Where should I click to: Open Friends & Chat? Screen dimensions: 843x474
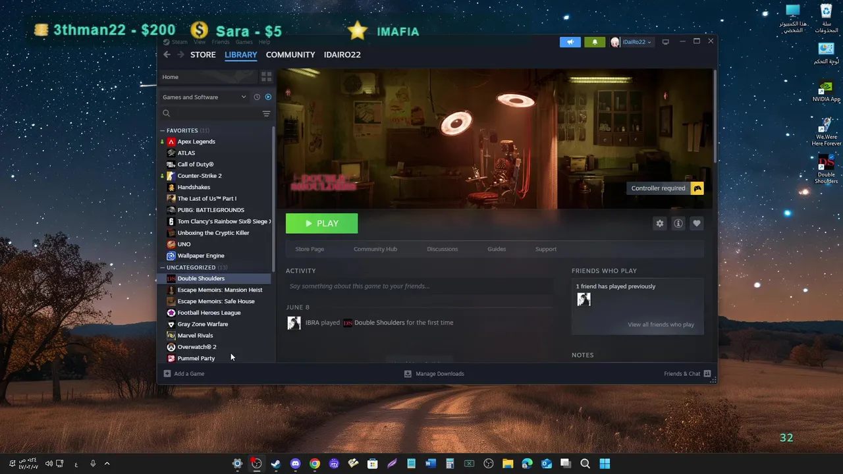[x=688, y=374]
